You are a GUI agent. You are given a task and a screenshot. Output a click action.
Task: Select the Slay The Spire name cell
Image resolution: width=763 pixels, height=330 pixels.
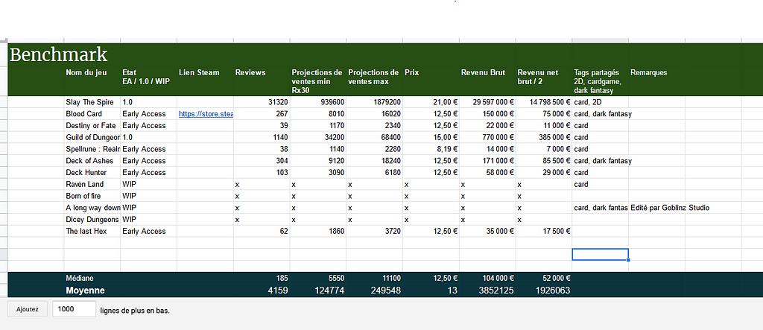click(92, 102)
